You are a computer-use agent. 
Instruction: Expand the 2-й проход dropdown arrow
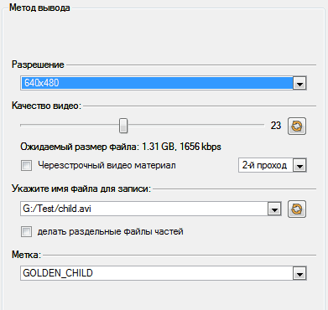pos(299,166)
